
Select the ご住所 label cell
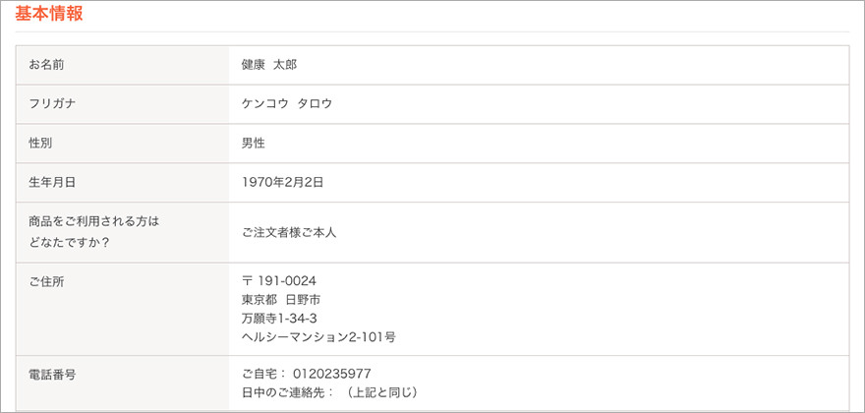[123, 309]
